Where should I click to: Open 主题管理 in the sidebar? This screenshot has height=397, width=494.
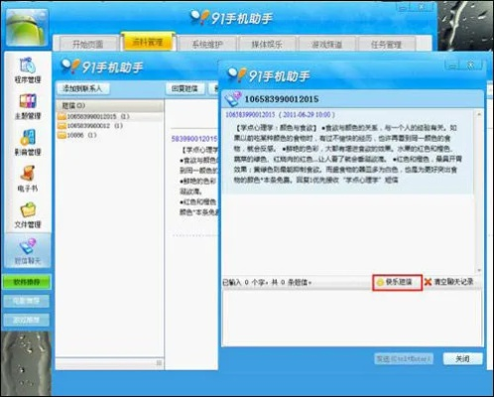click(28, 106)
